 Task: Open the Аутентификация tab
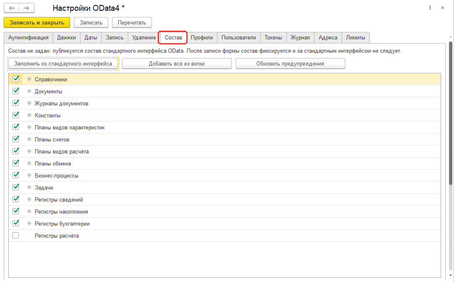click(28, 38)
